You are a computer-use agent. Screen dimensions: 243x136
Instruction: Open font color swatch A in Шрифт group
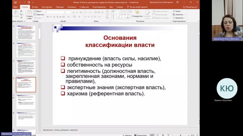point(79,17)
